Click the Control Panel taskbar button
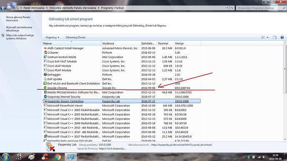The image size is (287, 161). click(x=71, y=157)
